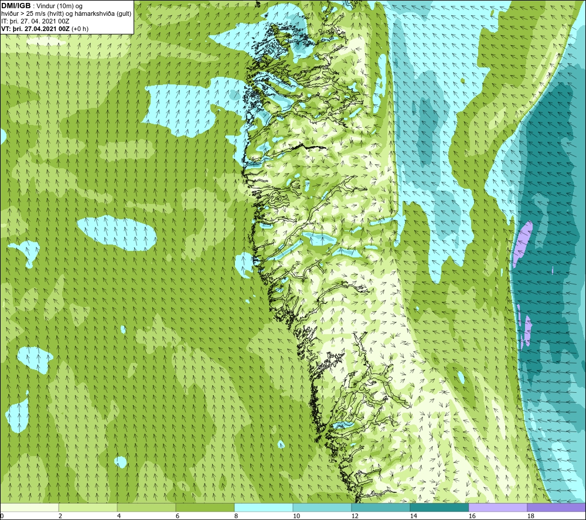Screen dimensions: 586x520
Task: Click the scale label '8'
Action: pyautogui.click(x=236, y=516)
